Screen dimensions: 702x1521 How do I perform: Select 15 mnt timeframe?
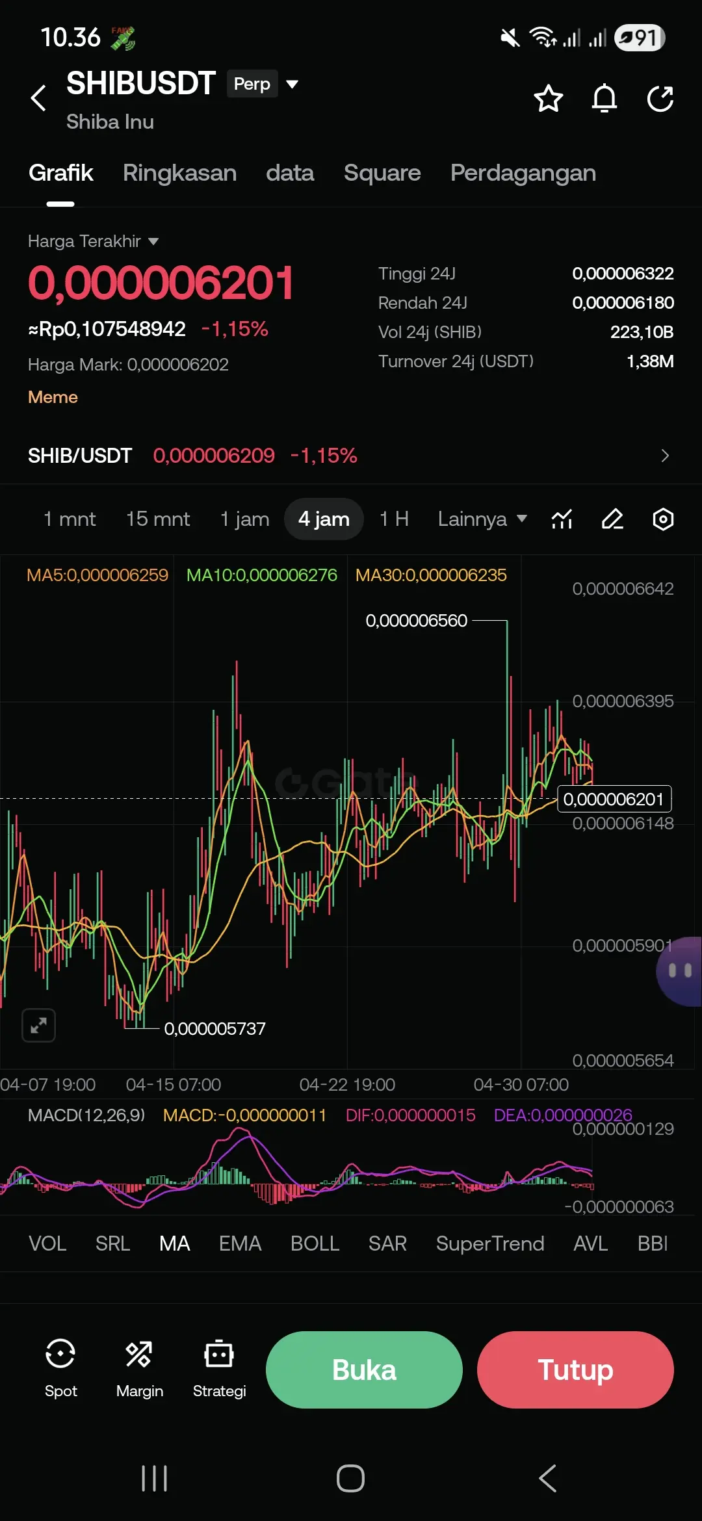(x=158, y=519)
